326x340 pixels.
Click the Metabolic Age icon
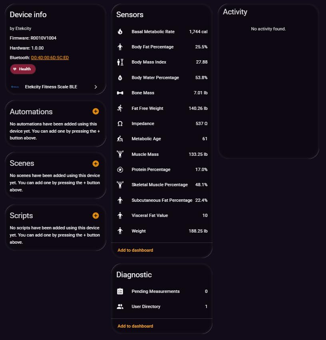(x=120, y=139)
